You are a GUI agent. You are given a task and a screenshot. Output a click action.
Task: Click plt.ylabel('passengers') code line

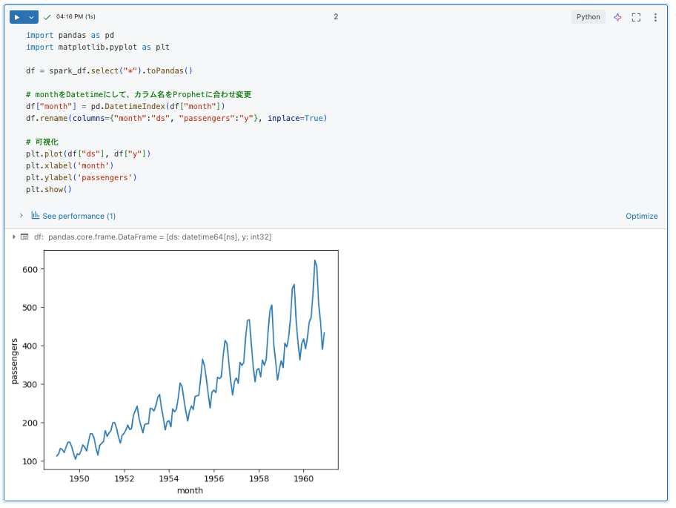point(81,178)
